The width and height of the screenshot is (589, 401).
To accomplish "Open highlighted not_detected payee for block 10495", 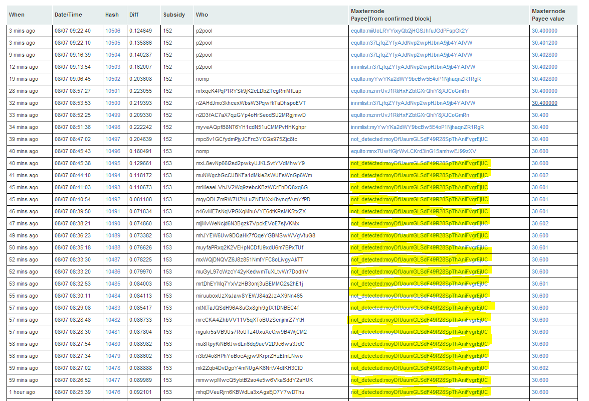I will point(419,163).
